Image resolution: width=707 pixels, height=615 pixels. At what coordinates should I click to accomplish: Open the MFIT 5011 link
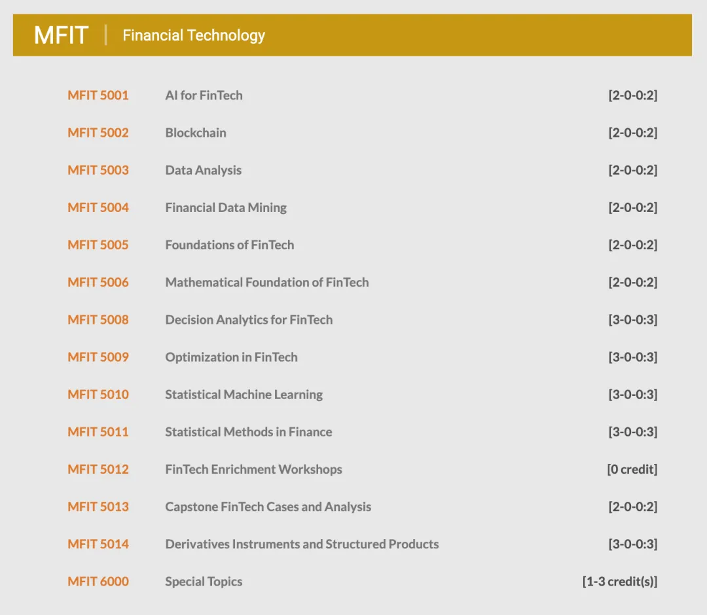point(98,432)
